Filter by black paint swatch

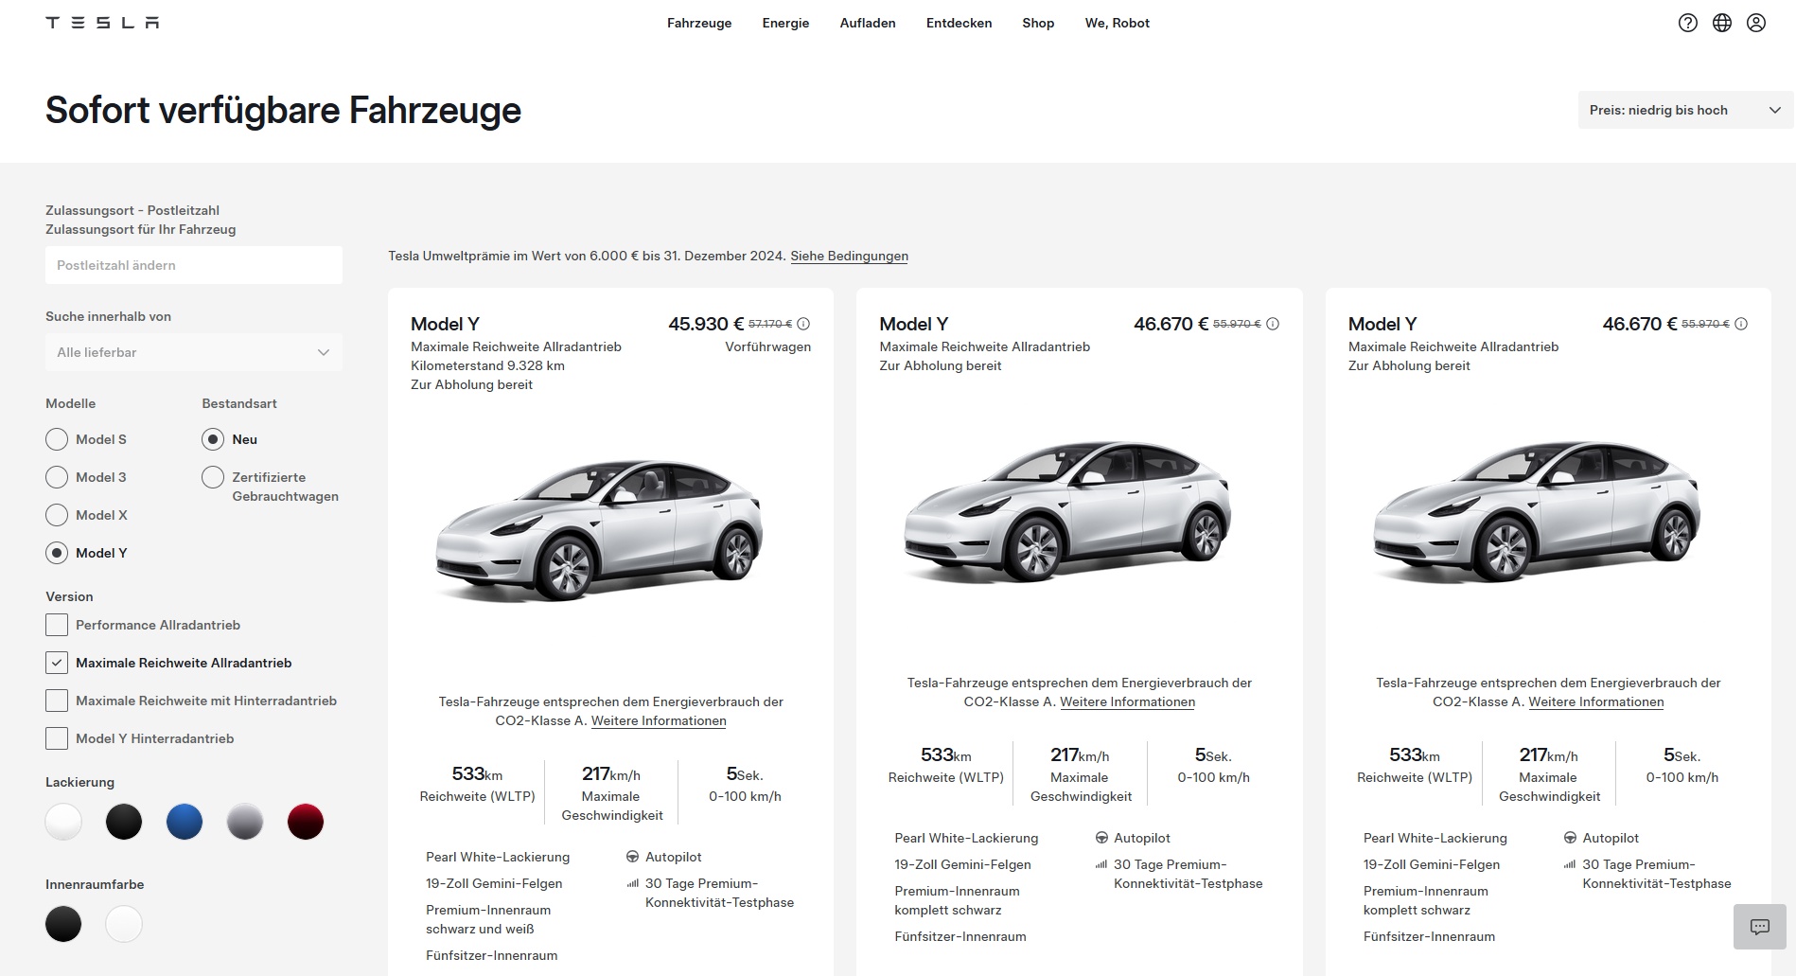[124, 822]
